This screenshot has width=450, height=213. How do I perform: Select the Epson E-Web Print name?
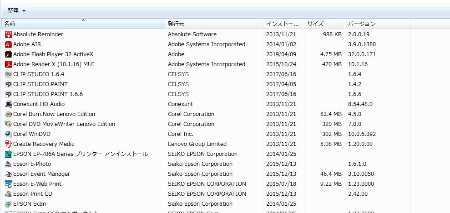tap(37, 184)
